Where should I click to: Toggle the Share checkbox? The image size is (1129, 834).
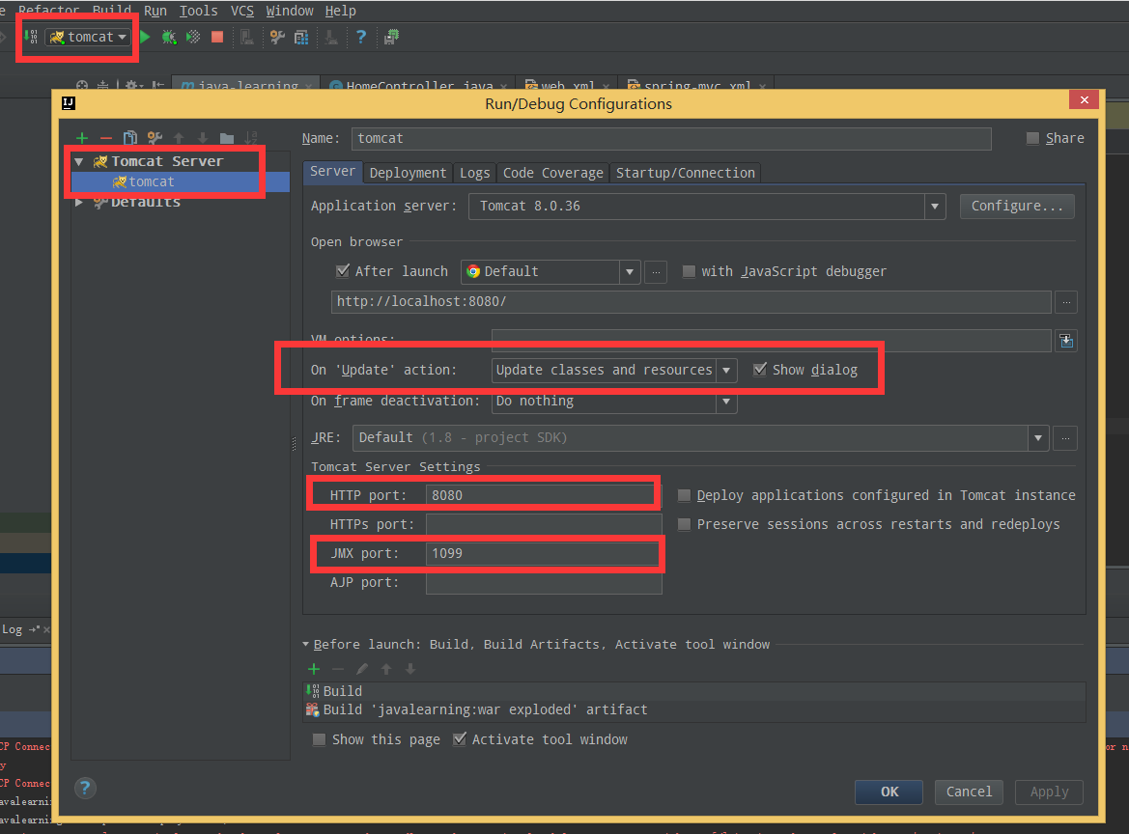point(1032,138)
